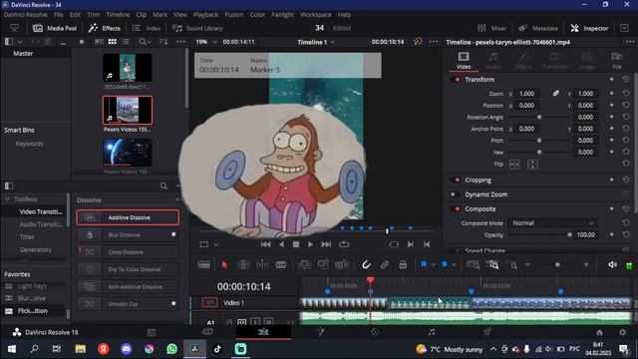Viewport: 638px width, 359px height.
Task: Jump to the last frame
Action: coord(326,244)
